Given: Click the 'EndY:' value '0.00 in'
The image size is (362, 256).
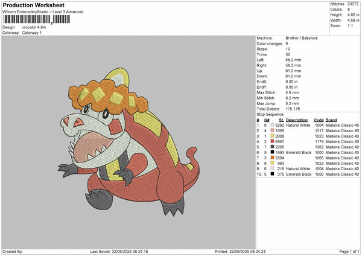Looking at the screenshot, I should coord(291,87).
